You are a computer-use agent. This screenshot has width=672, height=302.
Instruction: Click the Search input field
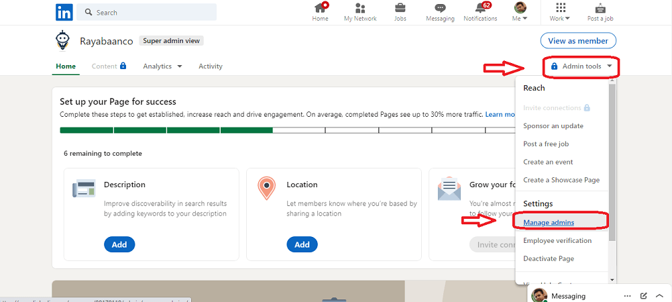[x=147, y=13]
